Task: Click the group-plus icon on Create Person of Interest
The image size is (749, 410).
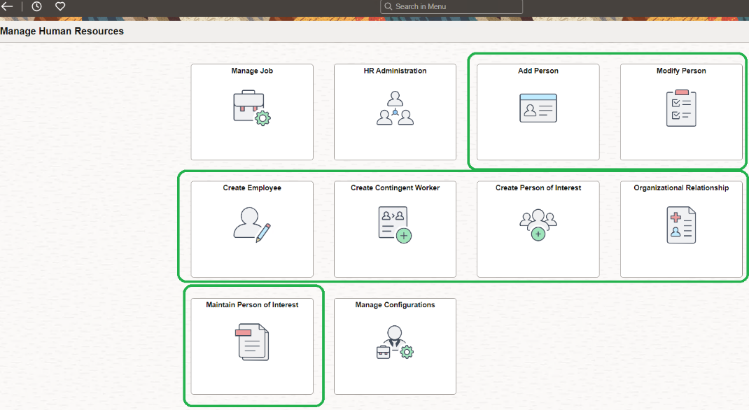Action: pyautogui.click(x=538, y=224)
